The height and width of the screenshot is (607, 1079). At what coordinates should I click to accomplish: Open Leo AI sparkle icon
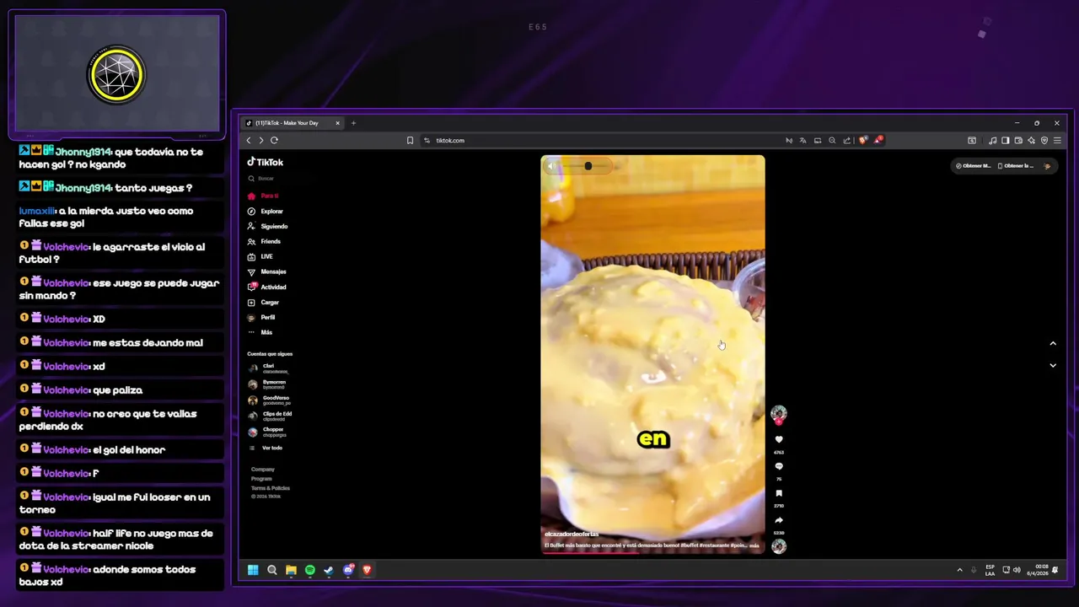[x=1031, y=141]
